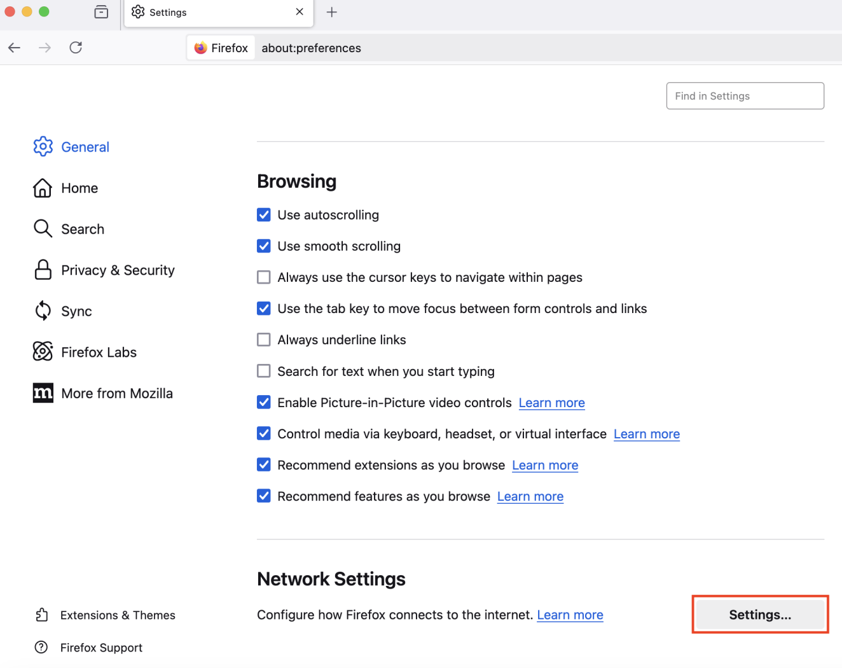Open a new tab with plus button

pos(332,12)
